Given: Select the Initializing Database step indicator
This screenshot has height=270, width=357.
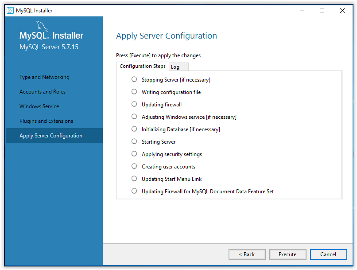Looking at the screenshot, I should [x=134, y=129].
